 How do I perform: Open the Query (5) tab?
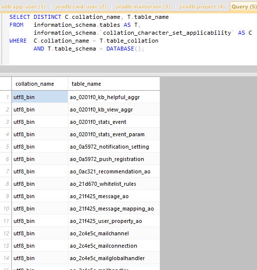click(x=244, y=7)
